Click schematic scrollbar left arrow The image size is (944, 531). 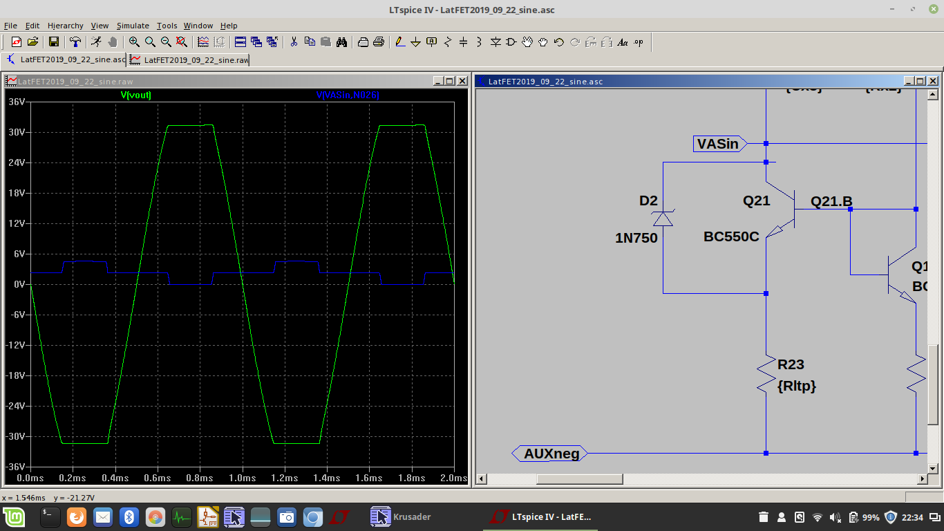tap(482, 478)
